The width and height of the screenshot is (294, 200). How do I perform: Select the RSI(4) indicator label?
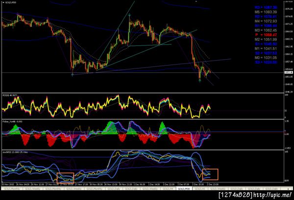pos(10,95)
